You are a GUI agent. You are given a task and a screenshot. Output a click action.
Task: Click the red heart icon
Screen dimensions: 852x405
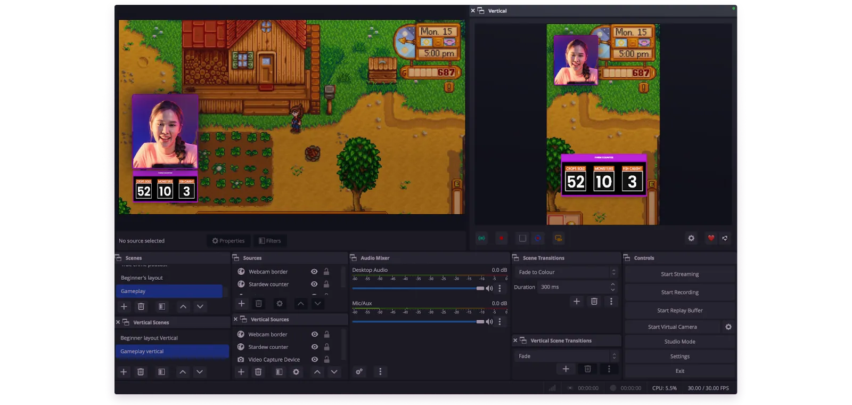[711, 238]
